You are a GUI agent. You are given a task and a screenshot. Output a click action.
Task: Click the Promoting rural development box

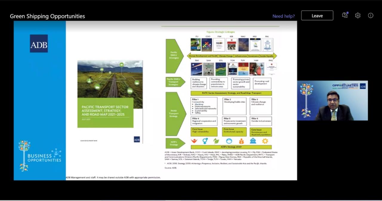tap(262, 84)
